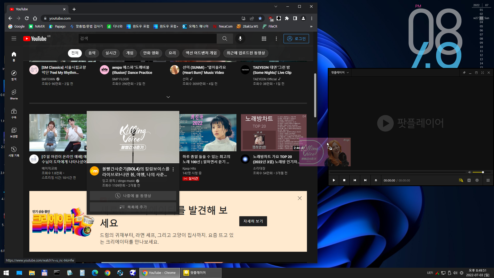Screen dimensions: 494x278
Task: Open Papago bookmark link
Action: (57, 27)
